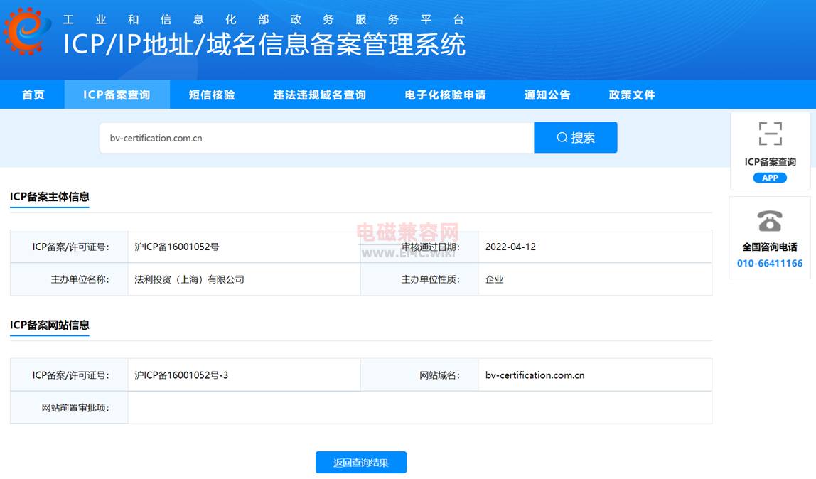Select domain value in 网站域名 cell

(535, 375)
